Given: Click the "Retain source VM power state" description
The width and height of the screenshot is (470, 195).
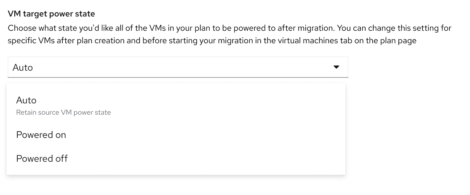Looking at the screenshot, I should click(x=63, y=113).
